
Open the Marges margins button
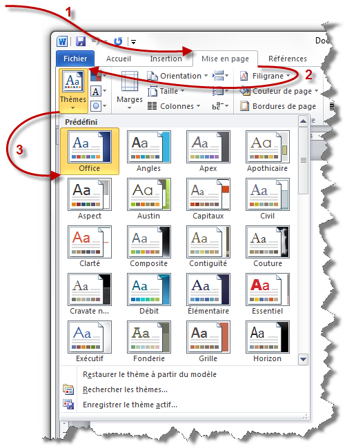[x=129, y=90]
